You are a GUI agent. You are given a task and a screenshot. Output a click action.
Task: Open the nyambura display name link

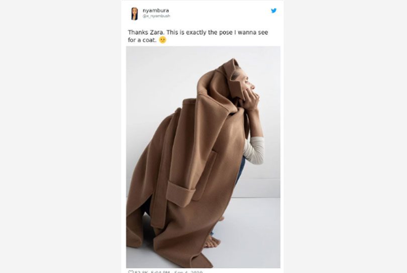pos(156,11)
